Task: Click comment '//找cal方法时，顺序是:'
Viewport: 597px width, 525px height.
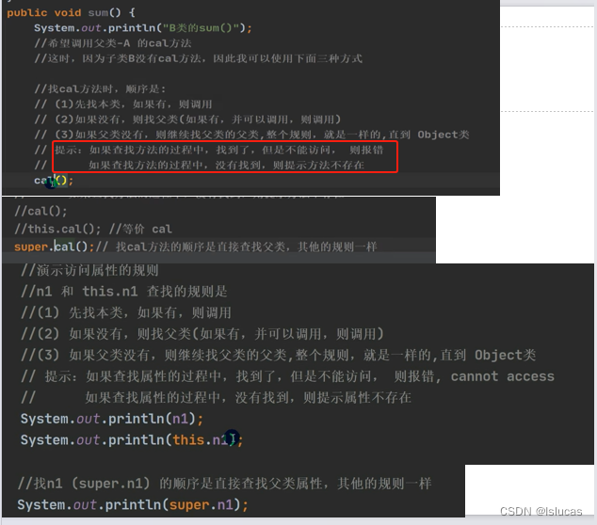Action: 100,88
